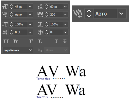This screenshot has width=131, height=110.
Task: Increase tracking value with up stepper
Action: [x=47, y=13]
